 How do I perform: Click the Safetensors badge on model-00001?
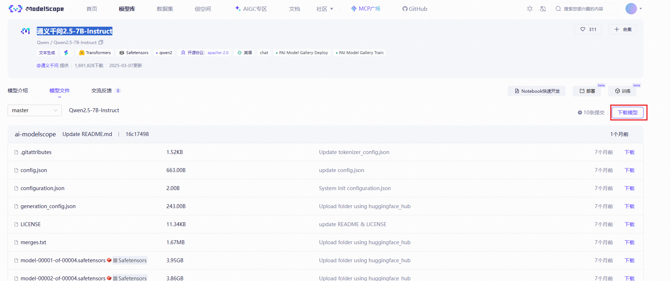click(x=130, y=260)
